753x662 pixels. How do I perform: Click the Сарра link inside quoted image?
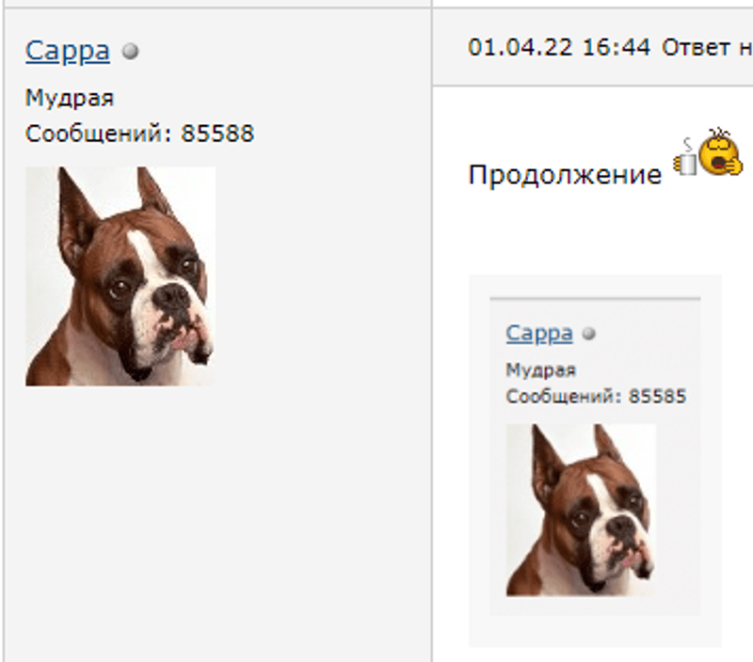pyautogui.click(x=538, y=333)
